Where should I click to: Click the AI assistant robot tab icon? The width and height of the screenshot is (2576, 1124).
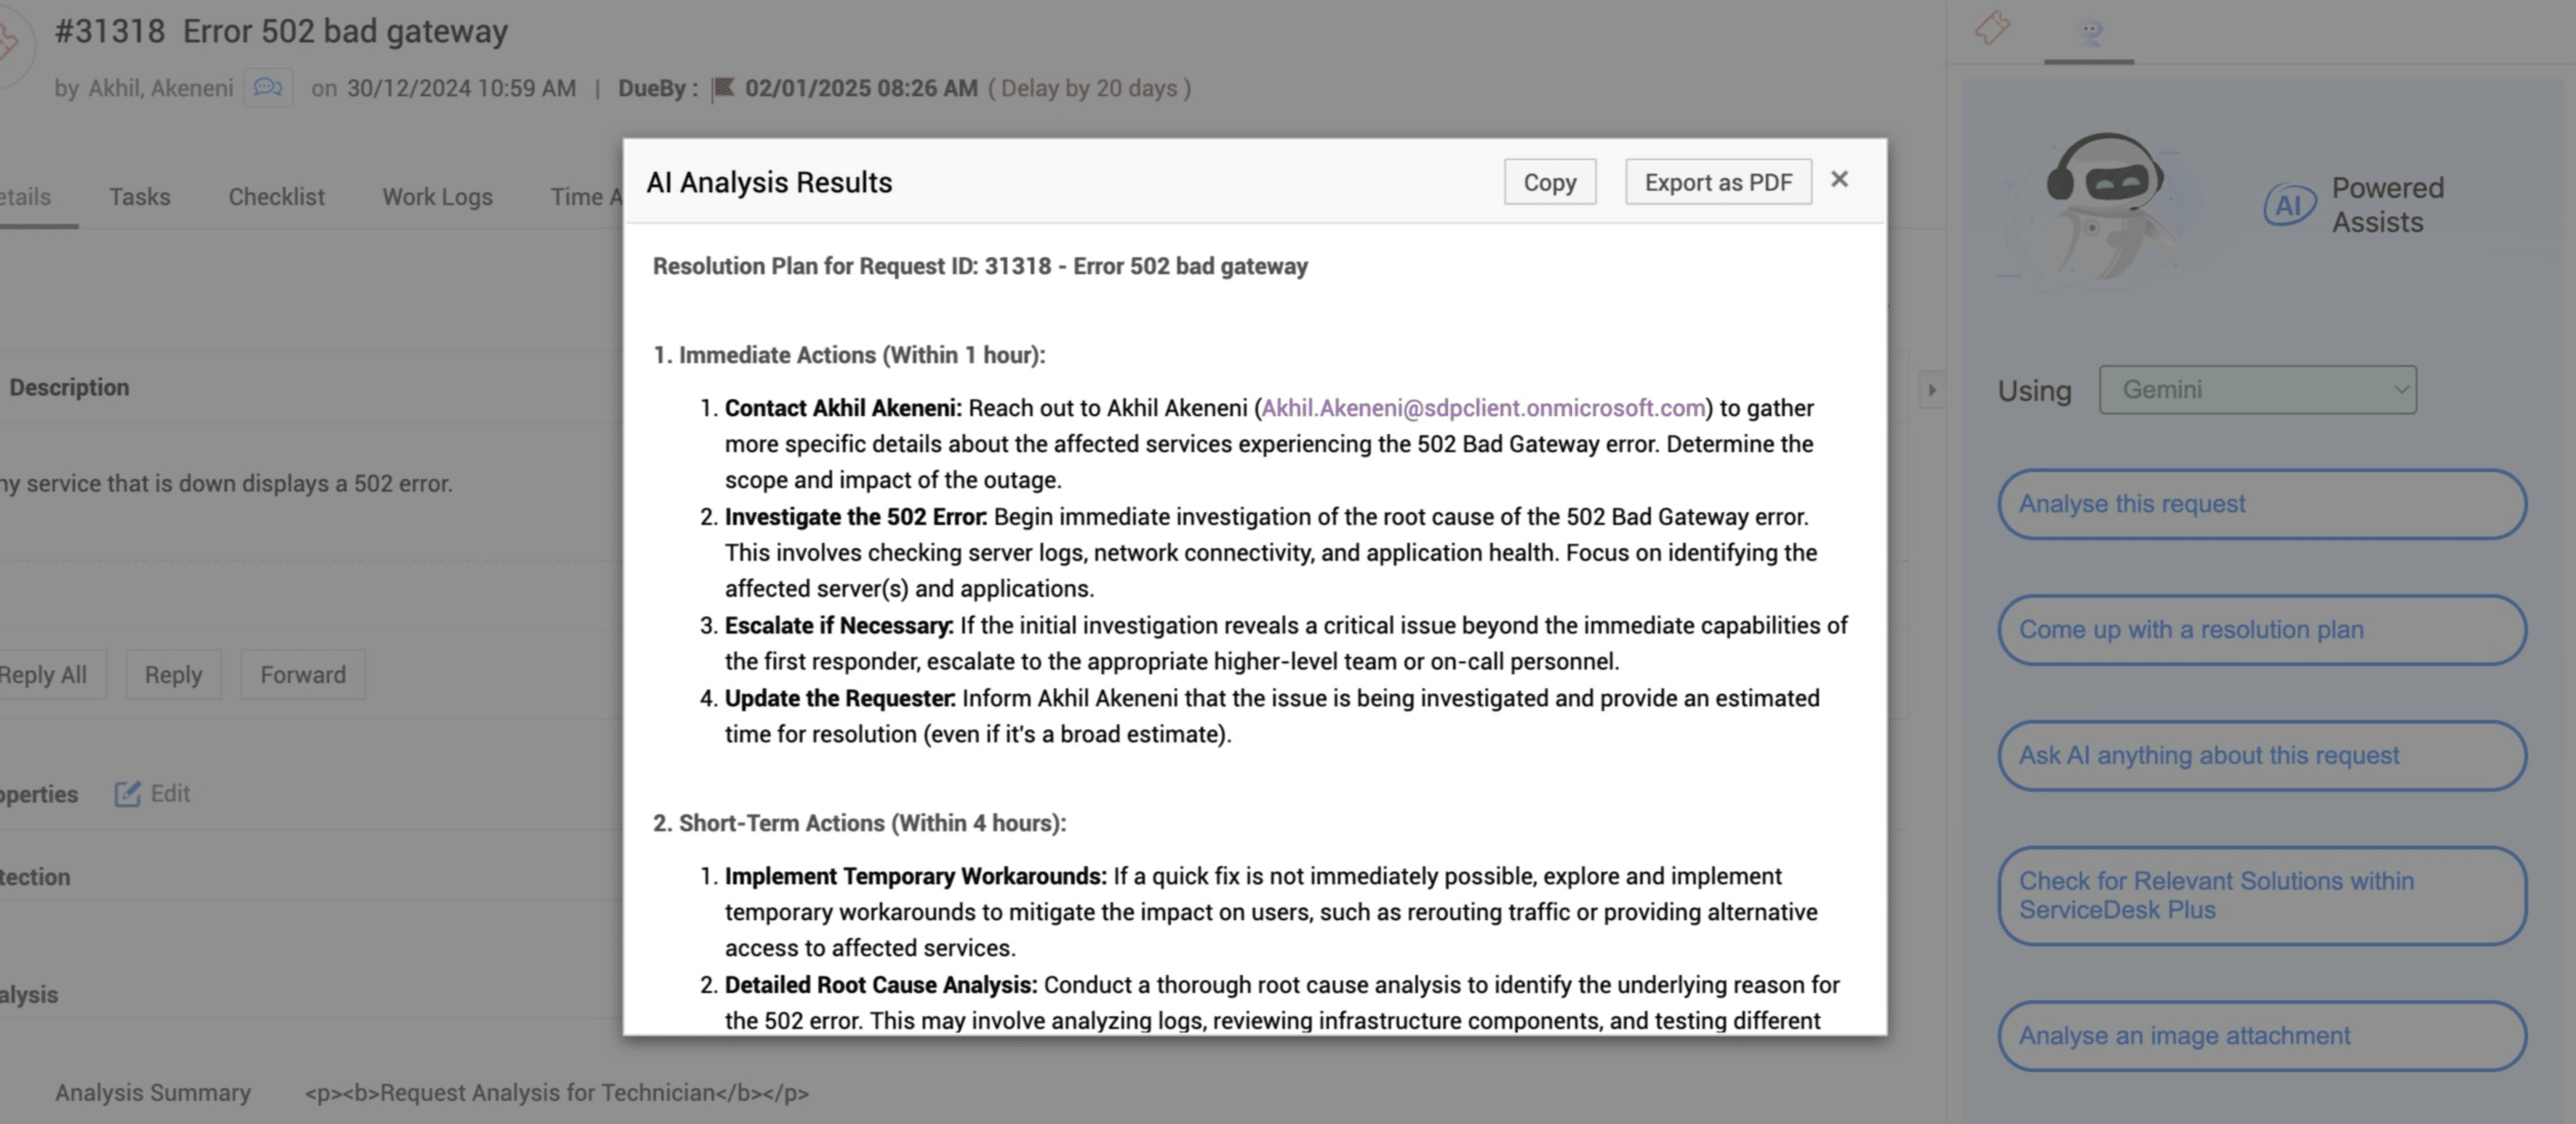click(2088, 31)
